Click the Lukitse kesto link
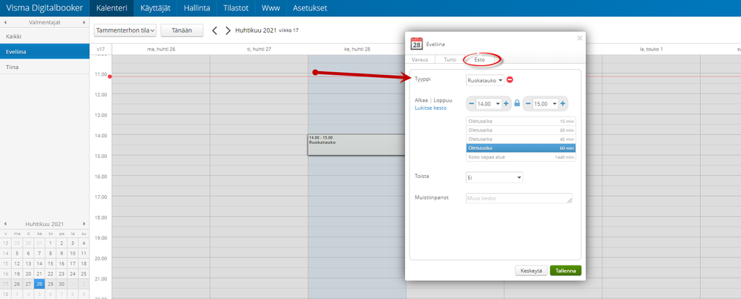This screenshot has width=741, height=299. coord(430,108)
